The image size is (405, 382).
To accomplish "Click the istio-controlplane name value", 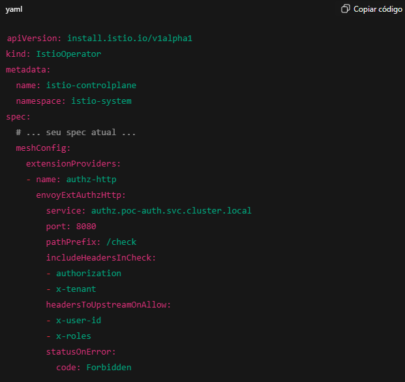I will tap(91, 86).
